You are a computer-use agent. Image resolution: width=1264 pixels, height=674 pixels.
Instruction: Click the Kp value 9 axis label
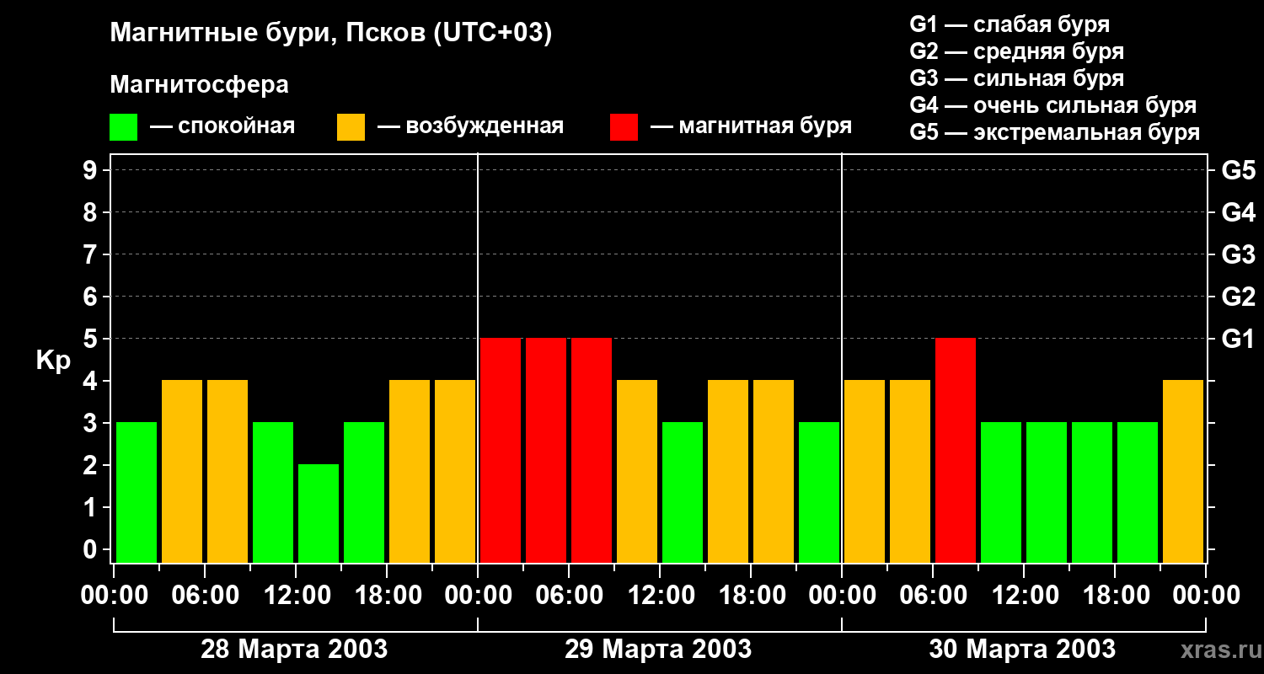tap(91, 170)
